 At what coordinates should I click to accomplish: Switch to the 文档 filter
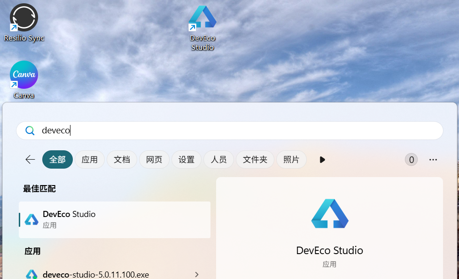(x=122, y=160)
